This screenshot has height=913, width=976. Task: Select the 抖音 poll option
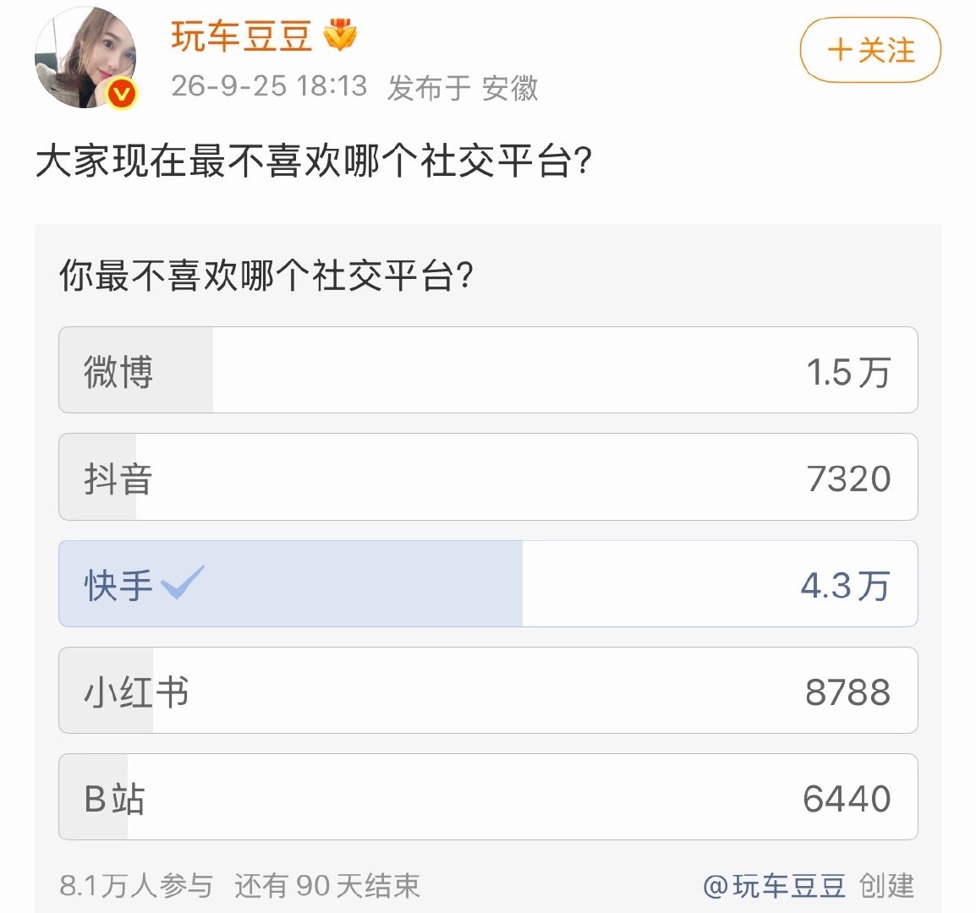pos(488,477)
